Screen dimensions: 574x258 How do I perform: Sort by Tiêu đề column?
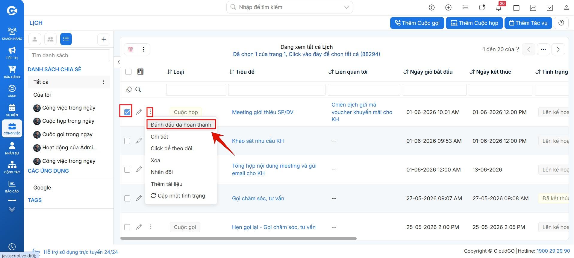point(242,72)
